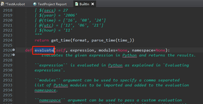
Task: Click the 'self' parameter on line 2926
Action: click(x=61, y=50)
